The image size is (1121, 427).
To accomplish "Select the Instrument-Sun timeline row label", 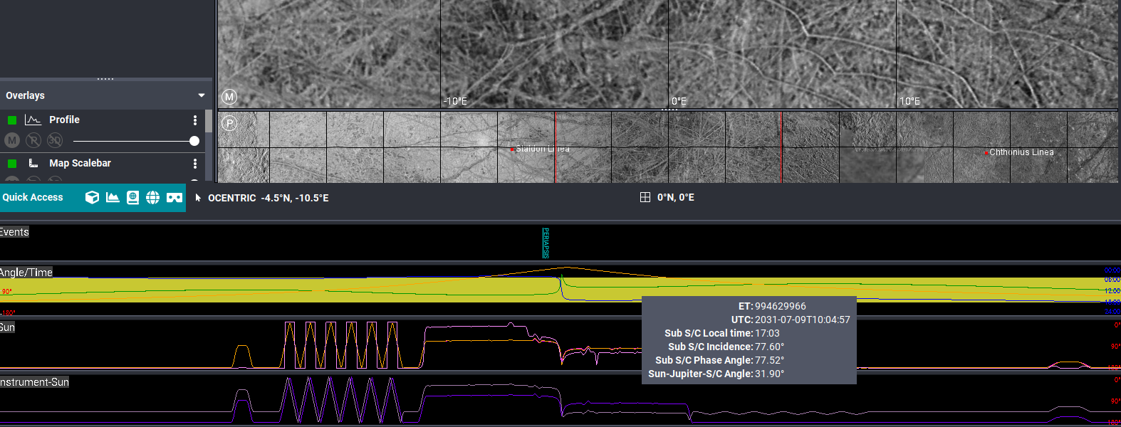I will pos(34,382).
